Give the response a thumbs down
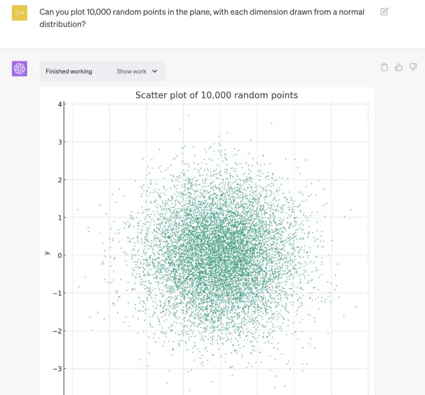This screenshot has height=395, width=425. pyautogui.click(x=413, y=67)
